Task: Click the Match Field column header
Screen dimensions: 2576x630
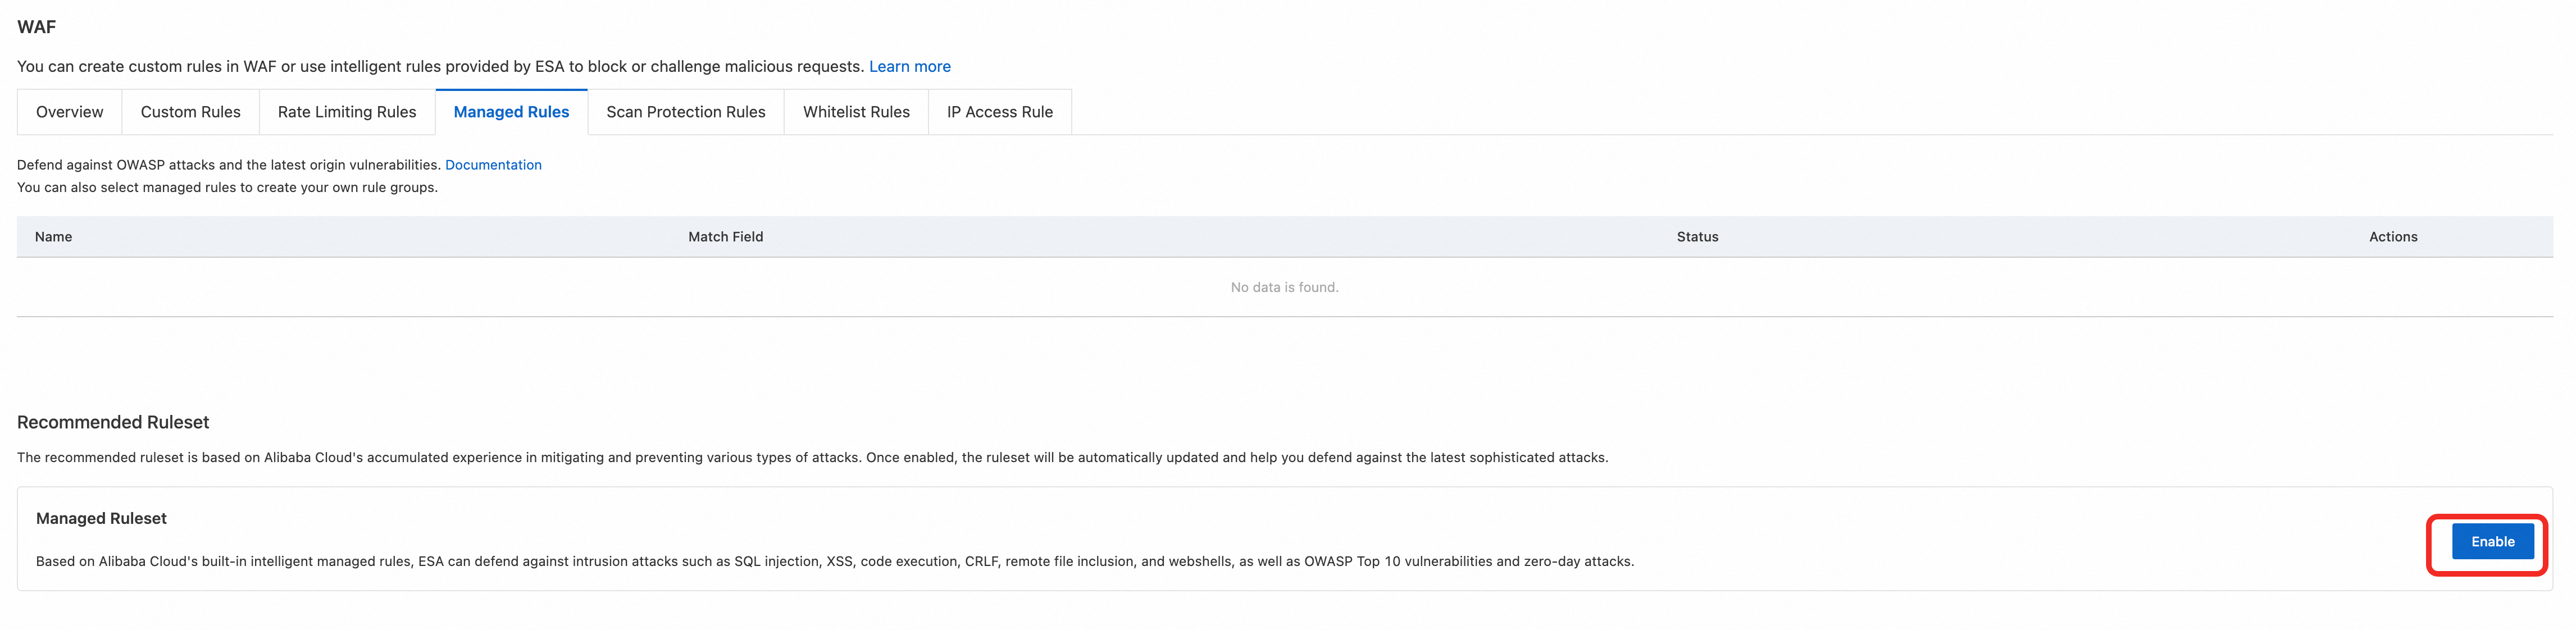Action: point(725,237)
